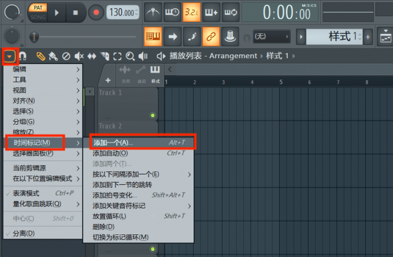Toggle 表演模式 checkmark option
The height and width of the screenshot is (257, 393).
coord(43,193)
